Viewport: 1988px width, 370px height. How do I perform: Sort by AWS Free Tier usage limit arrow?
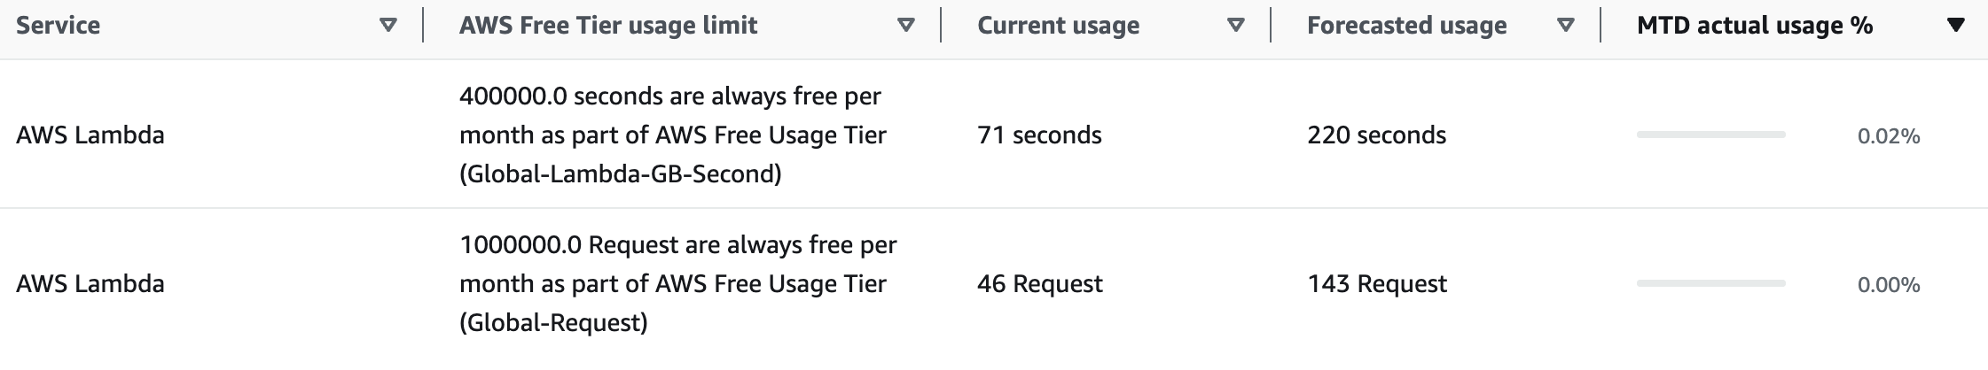pyautogui.click(x=905, y=26)
